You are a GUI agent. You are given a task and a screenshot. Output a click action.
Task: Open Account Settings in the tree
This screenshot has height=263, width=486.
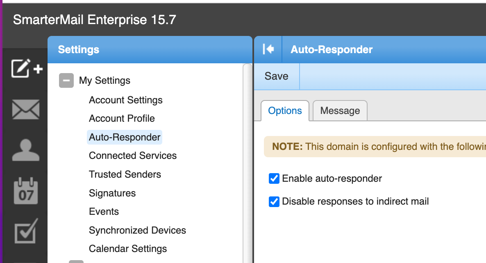[x=125, y=100]
